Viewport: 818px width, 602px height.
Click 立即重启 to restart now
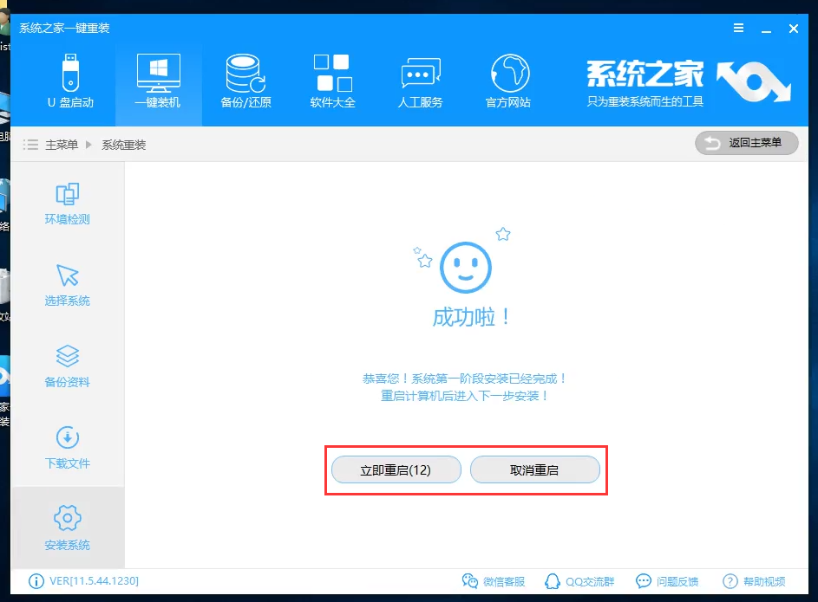coord(396,469)
